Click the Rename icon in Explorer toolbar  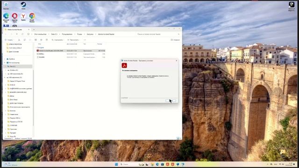point(36,40)
